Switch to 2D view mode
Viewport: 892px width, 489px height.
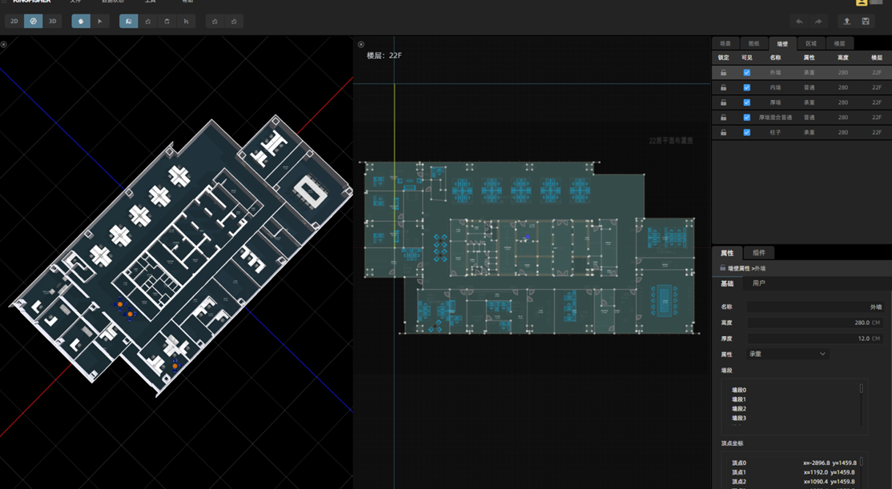click(14, 21)
